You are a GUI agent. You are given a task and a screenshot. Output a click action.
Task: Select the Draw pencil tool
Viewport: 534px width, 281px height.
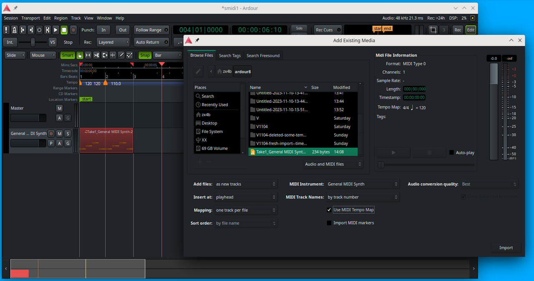pos(121,55)
